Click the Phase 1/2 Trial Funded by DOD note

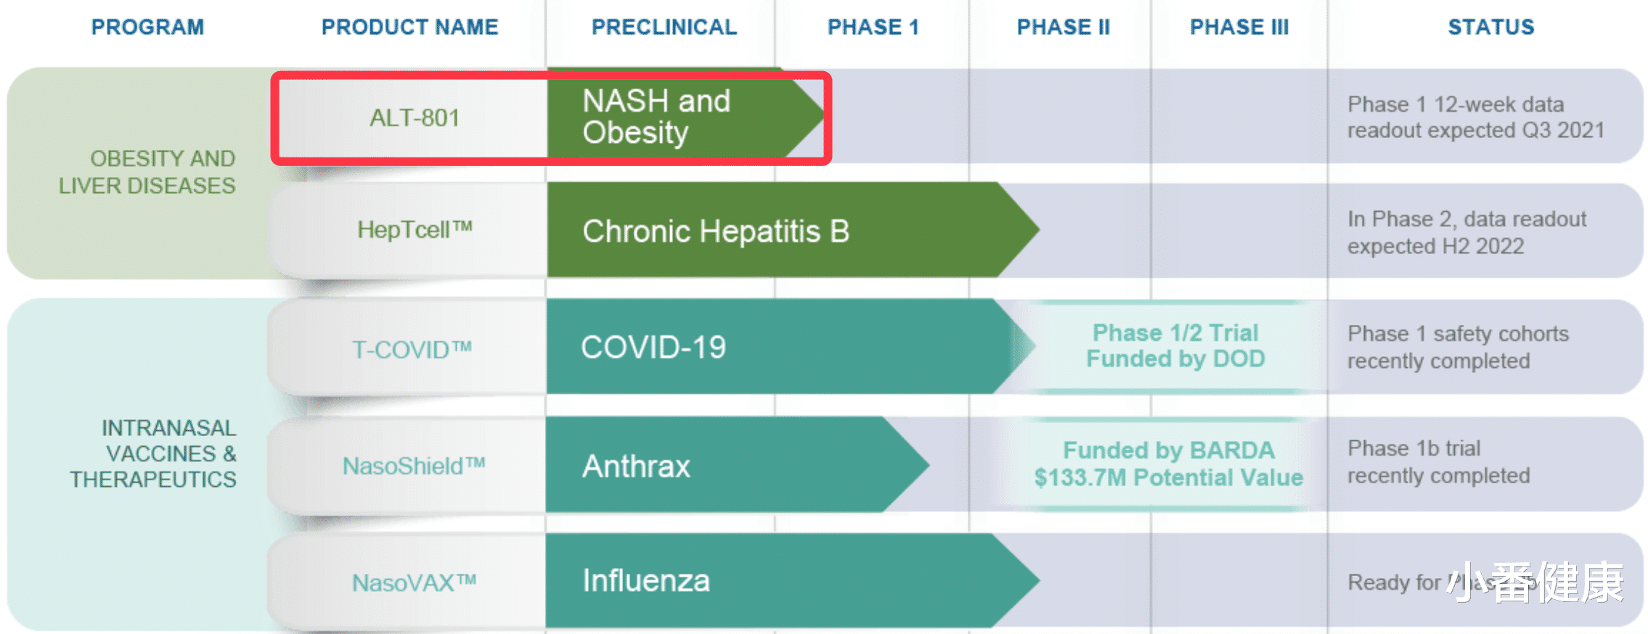coord(1175,346)
